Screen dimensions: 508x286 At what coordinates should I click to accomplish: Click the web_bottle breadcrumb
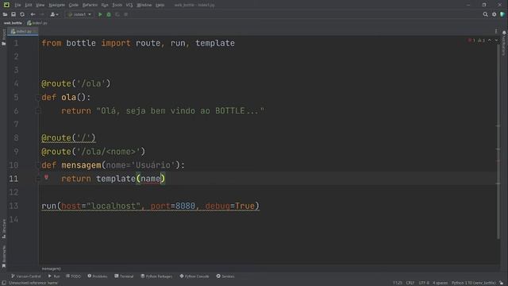coord(13,23)
